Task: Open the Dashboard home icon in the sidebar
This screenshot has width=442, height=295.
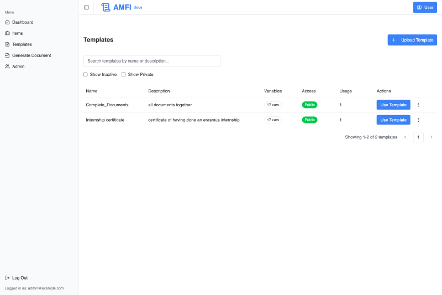Action: pyautogui.click(x=7, y=22)
